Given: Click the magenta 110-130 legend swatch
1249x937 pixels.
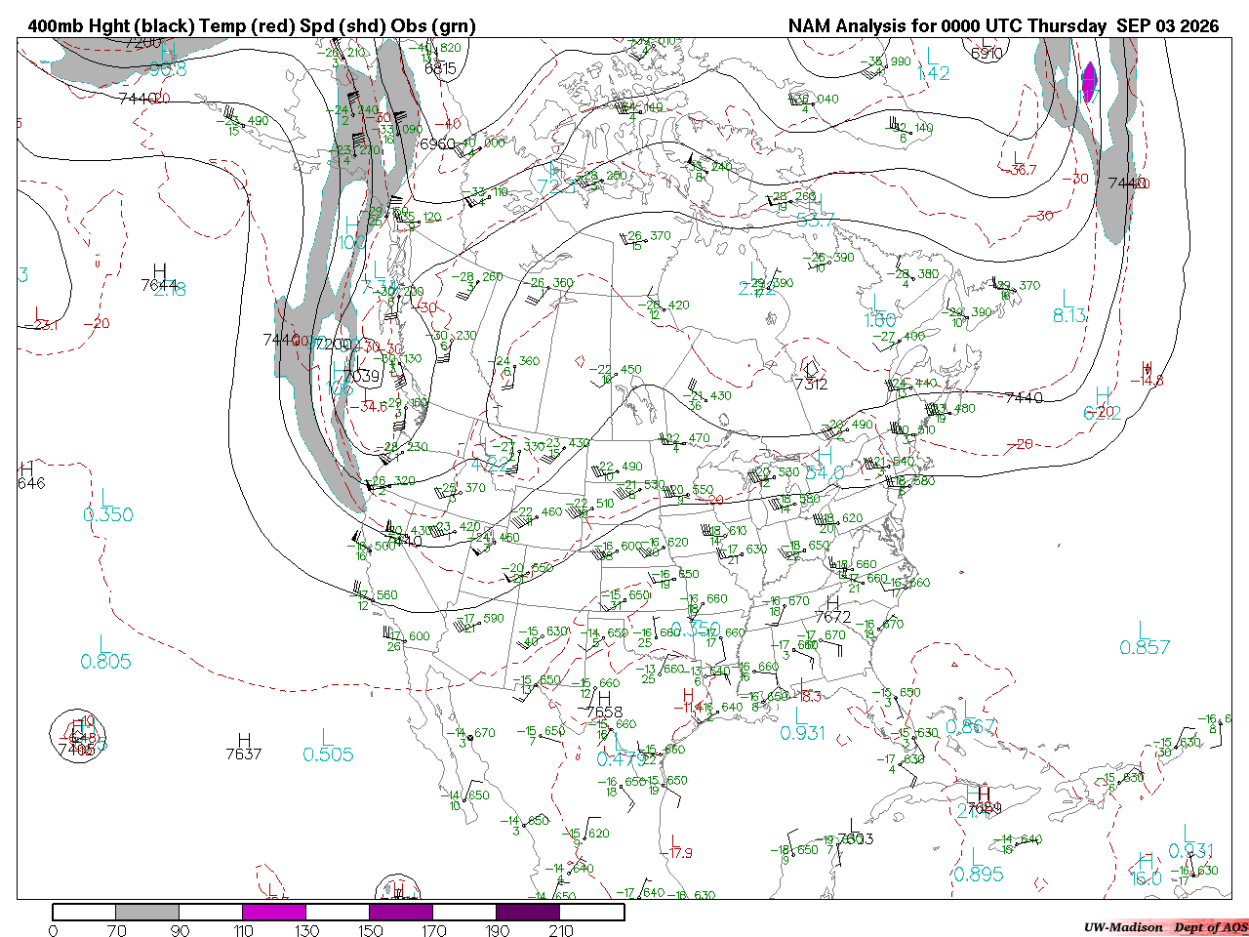Looking at the screenshot, I should (274, 913).
